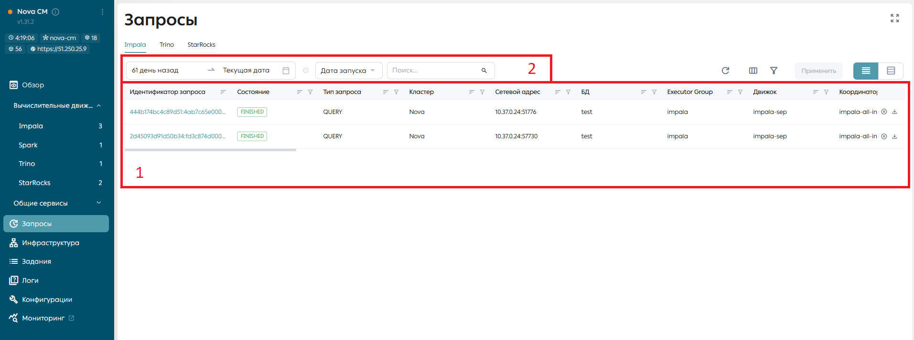Switch to the StarRocks tab

[201, 45]
